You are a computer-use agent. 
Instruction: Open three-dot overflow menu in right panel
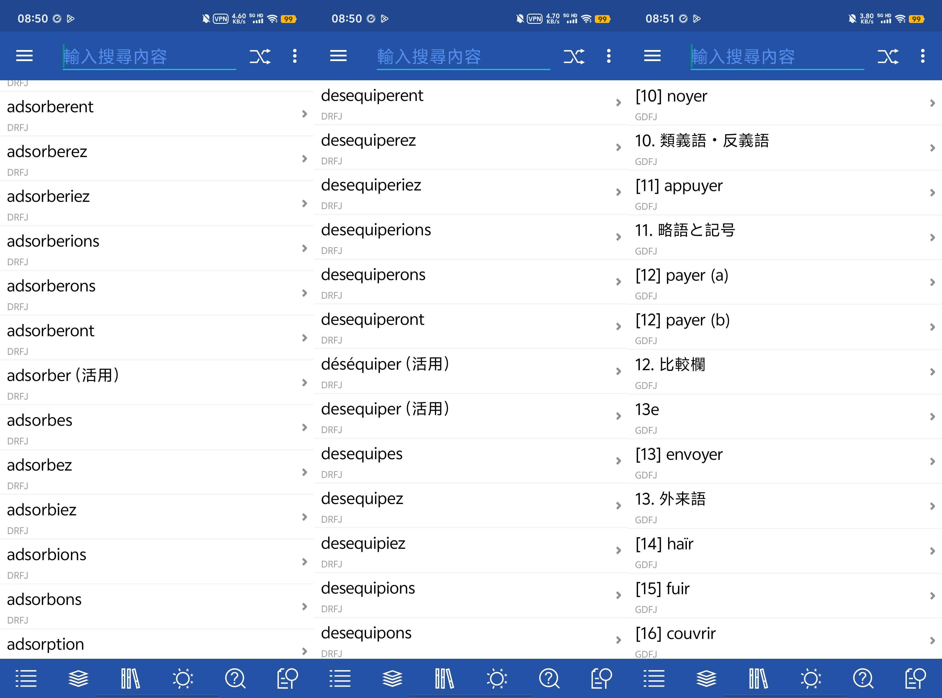tap(923, 56)
